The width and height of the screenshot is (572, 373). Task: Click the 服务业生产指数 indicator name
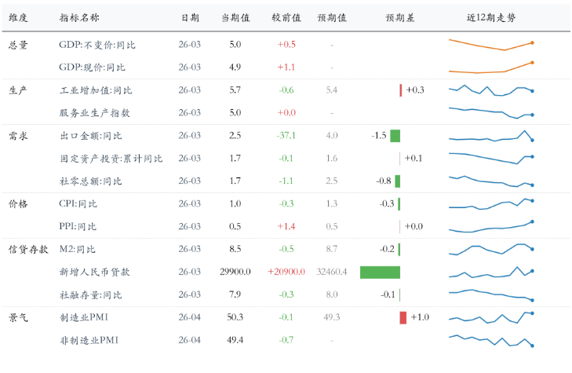click(95, 113)
